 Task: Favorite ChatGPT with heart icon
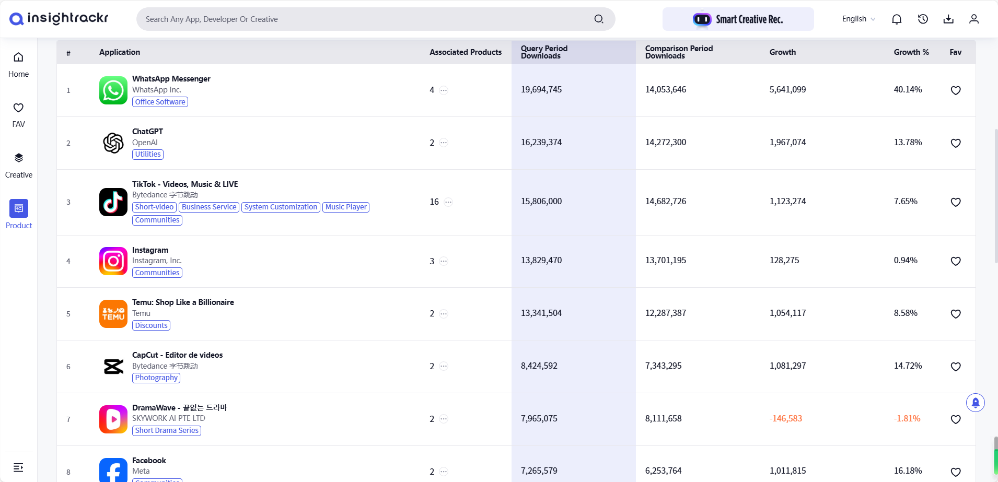(956, 143)
